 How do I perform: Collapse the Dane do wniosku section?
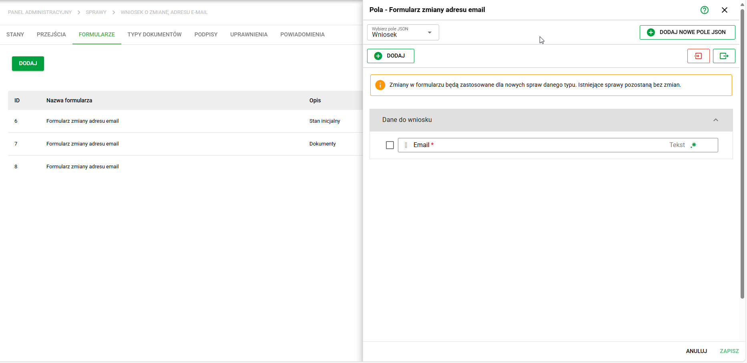click(x=716, y=120)
